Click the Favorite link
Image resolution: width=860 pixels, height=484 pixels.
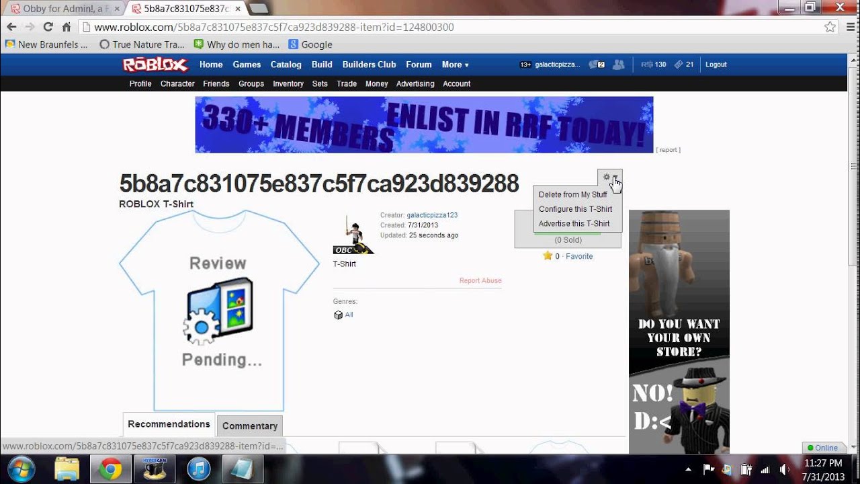point(579,256)
